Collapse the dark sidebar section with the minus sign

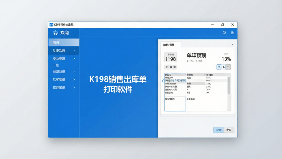[x=74, y=51]
